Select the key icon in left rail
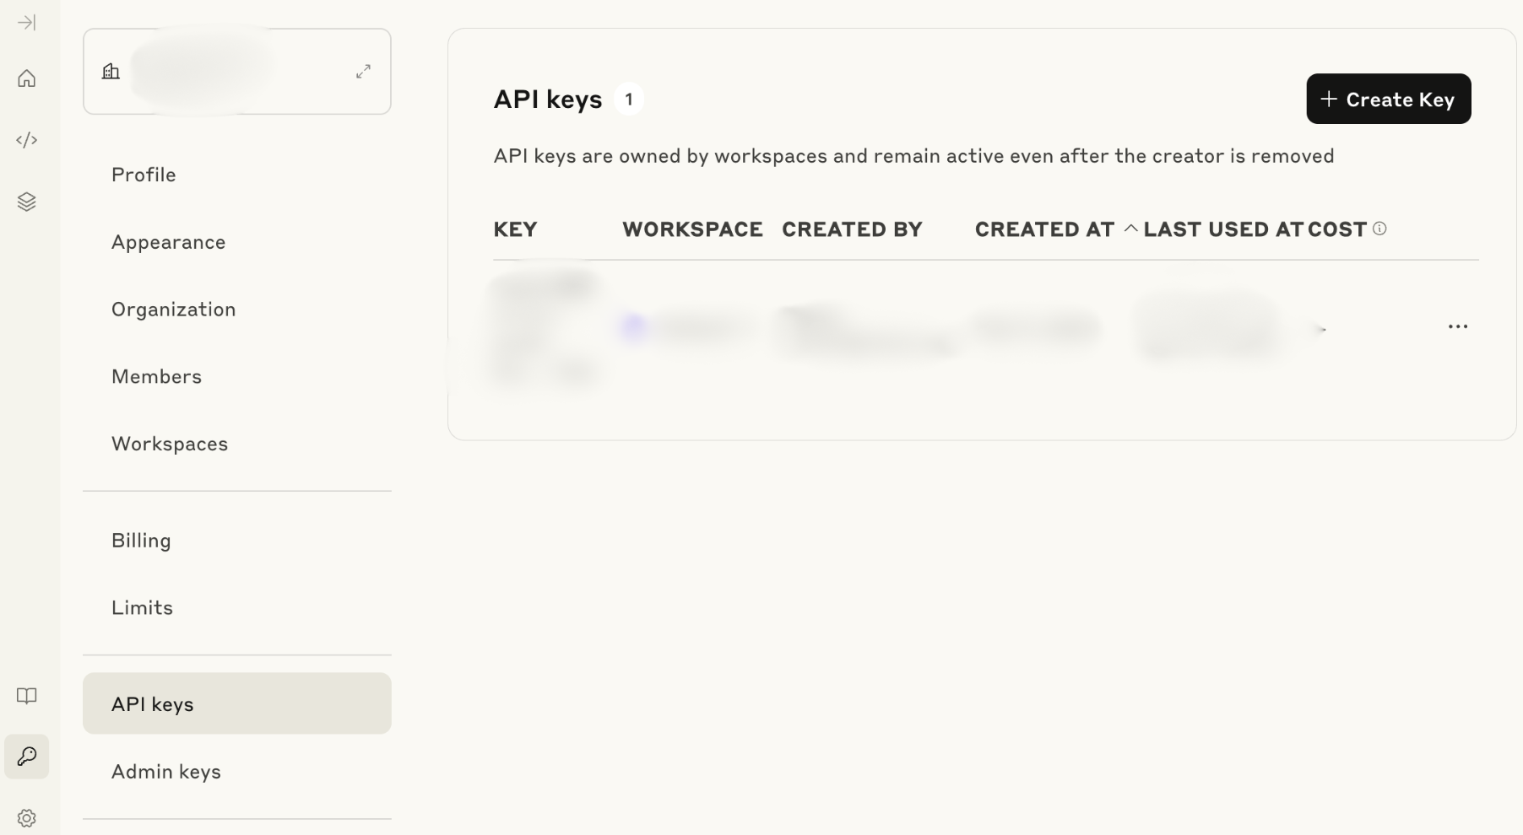Image resolution: width=1523 pixels, height=835 pixels. coord(26,757)
